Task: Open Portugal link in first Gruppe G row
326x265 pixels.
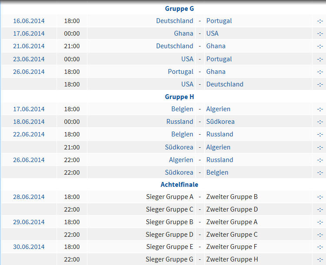Action: 219,21
